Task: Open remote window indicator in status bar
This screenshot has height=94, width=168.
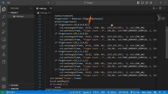Action: tap(3, 92)
